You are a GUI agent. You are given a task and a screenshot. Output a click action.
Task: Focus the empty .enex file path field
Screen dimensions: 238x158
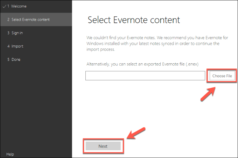[145, 76]
